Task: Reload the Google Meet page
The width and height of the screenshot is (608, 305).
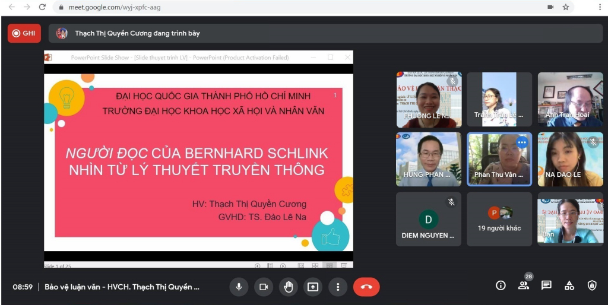Action: coord(42,7)
